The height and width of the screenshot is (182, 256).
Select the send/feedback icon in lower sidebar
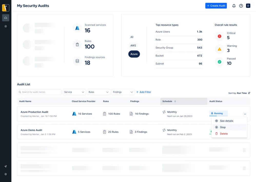[x=6, y=166]
